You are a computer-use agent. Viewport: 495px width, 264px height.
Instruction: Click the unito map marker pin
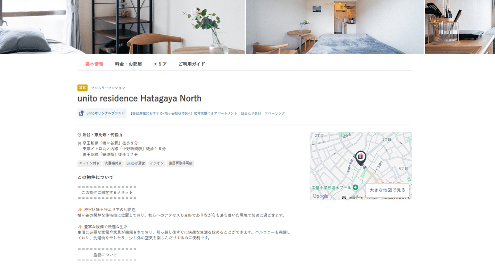(x=361, y=158)
